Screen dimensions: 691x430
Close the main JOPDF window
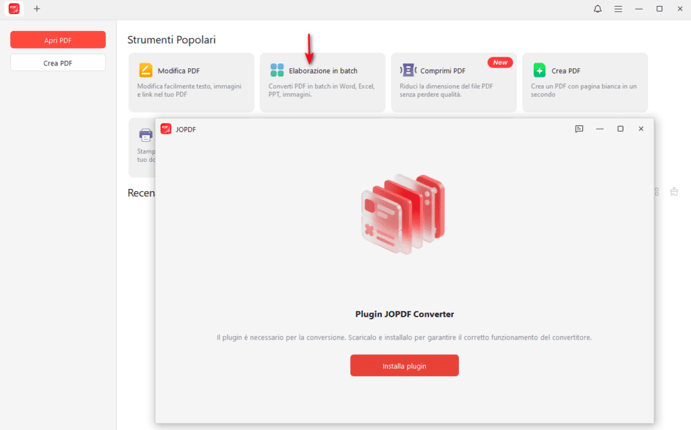[x=680, y=9]
